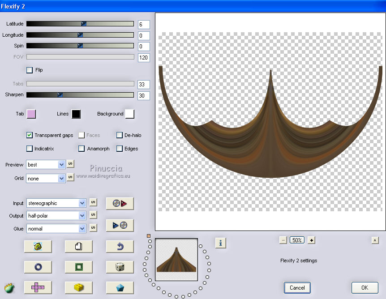Click the S button beside Grid
The height and width of the screenshot is (299, 386).
tap(70, 177)
